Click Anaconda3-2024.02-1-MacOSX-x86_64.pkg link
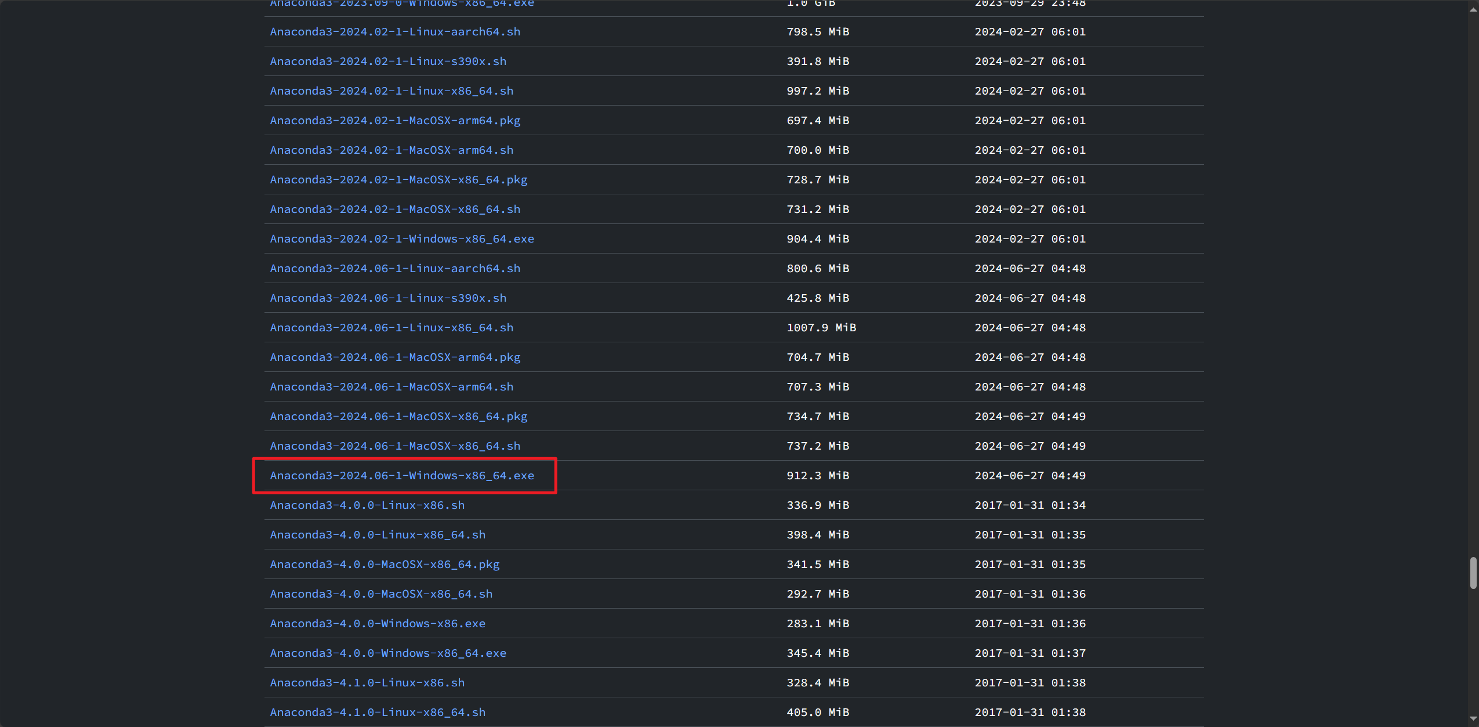Viewport: 1479px width, 727px height. (x=398, y=180)
